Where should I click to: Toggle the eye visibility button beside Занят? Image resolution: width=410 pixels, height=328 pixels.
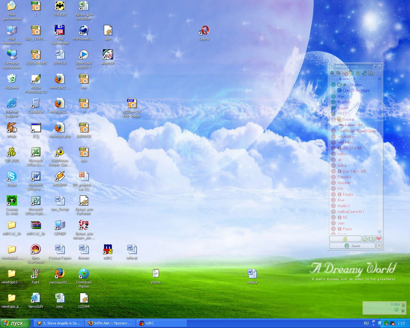(x=379, y=246)
